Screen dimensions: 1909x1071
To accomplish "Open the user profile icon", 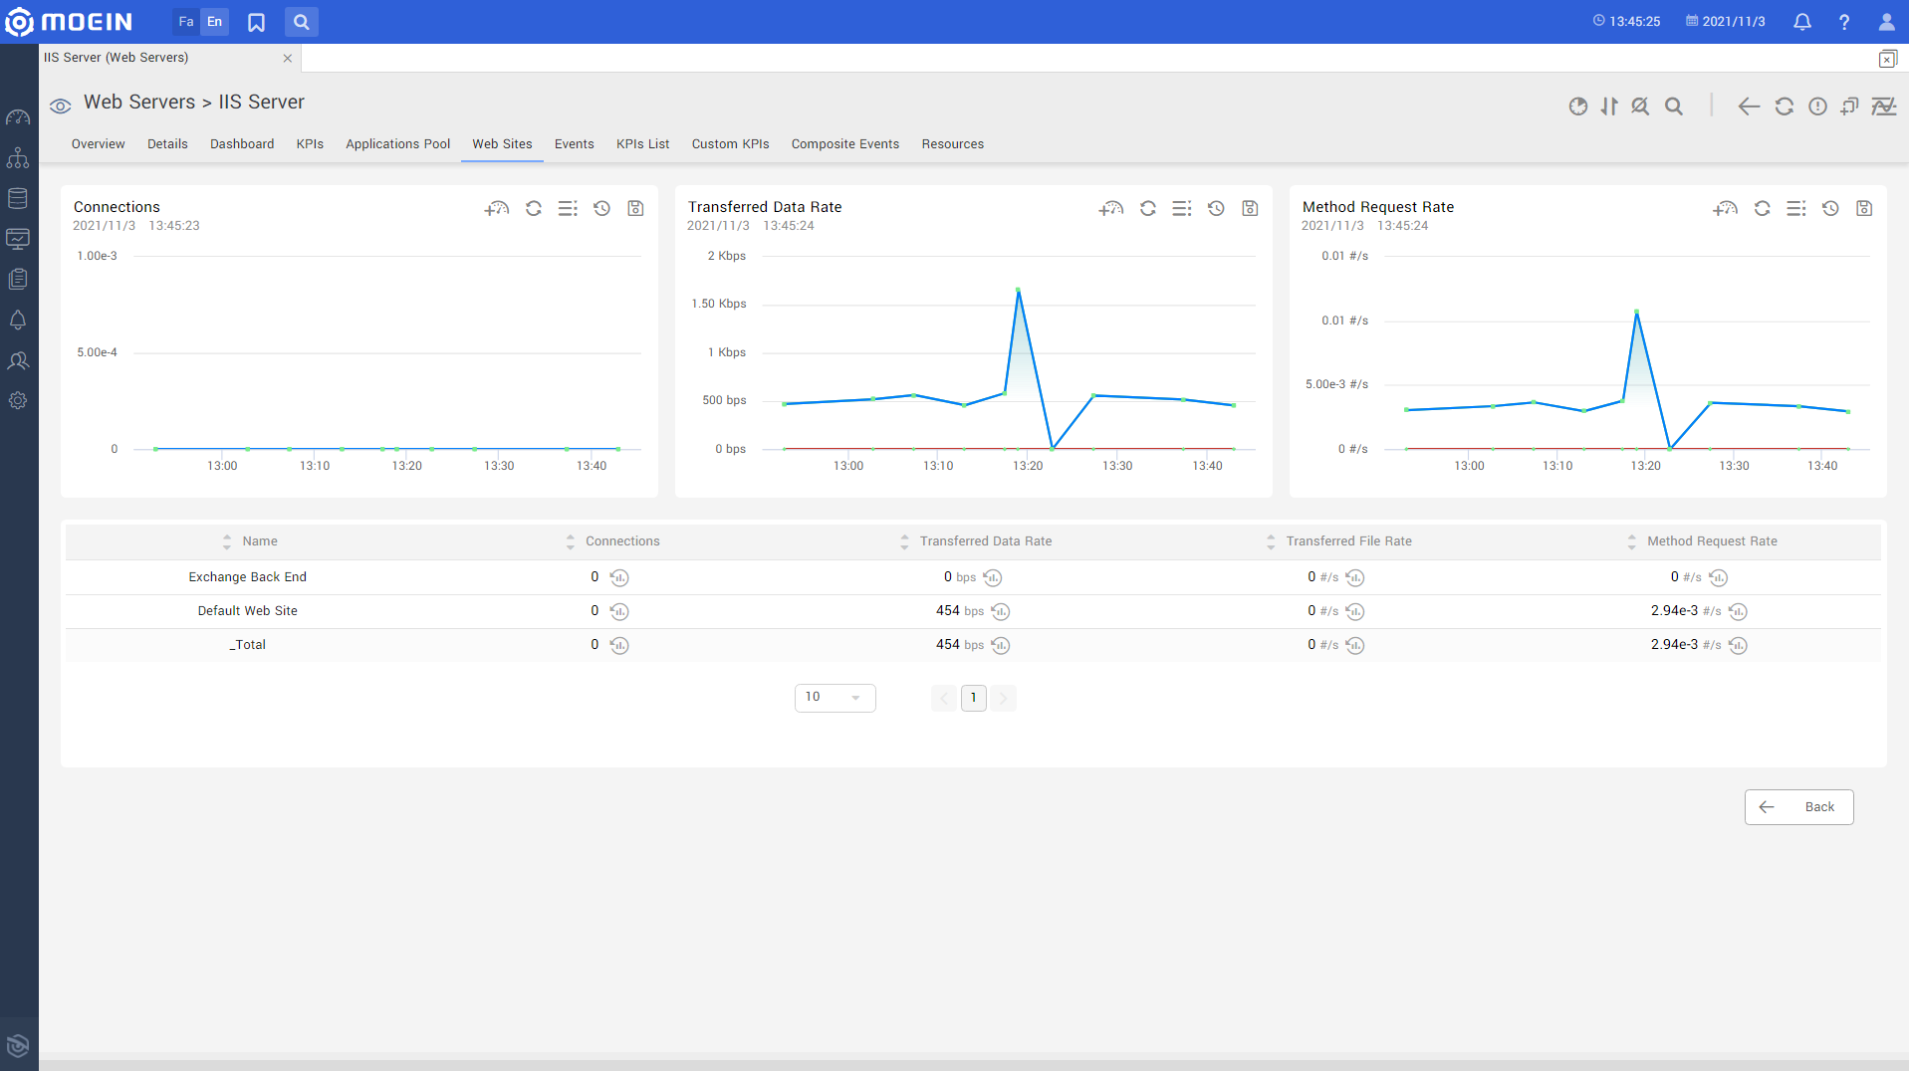I will 1886,22.
